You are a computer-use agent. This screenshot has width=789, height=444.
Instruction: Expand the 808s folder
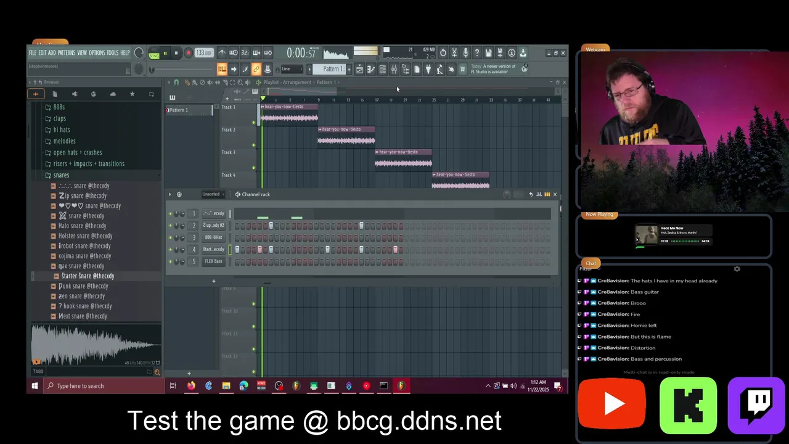[x=59, y=107]
